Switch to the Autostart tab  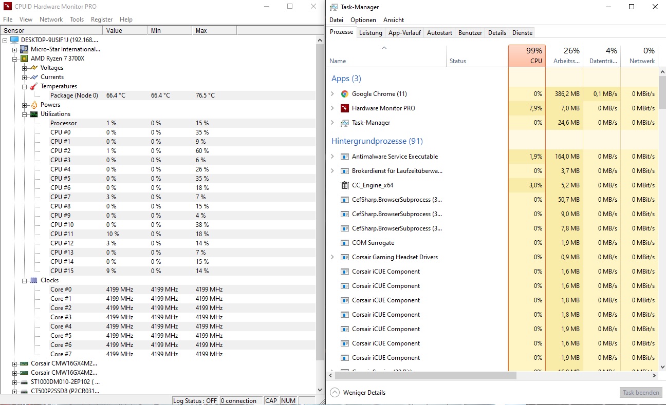click(x=439, y=33)
